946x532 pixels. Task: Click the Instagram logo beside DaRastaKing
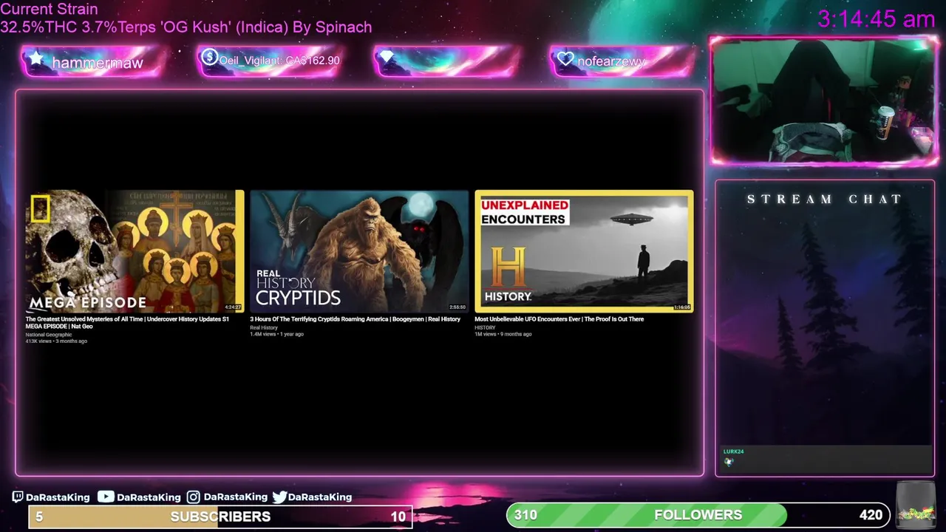point(194,497)
